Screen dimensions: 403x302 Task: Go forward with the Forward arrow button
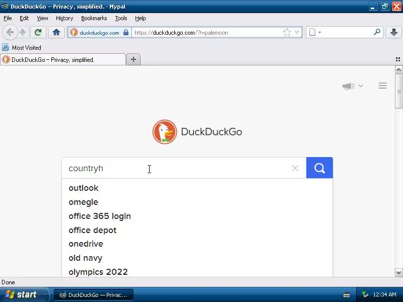[x=23, y=33]
